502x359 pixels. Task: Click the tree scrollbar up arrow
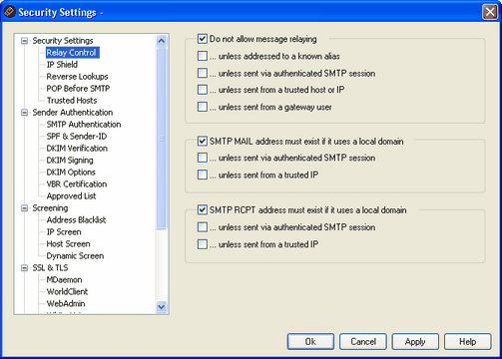(162, 41)
